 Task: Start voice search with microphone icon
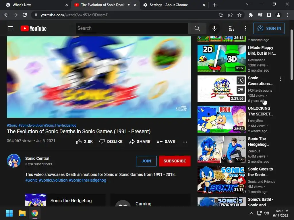tap(214, 28)
